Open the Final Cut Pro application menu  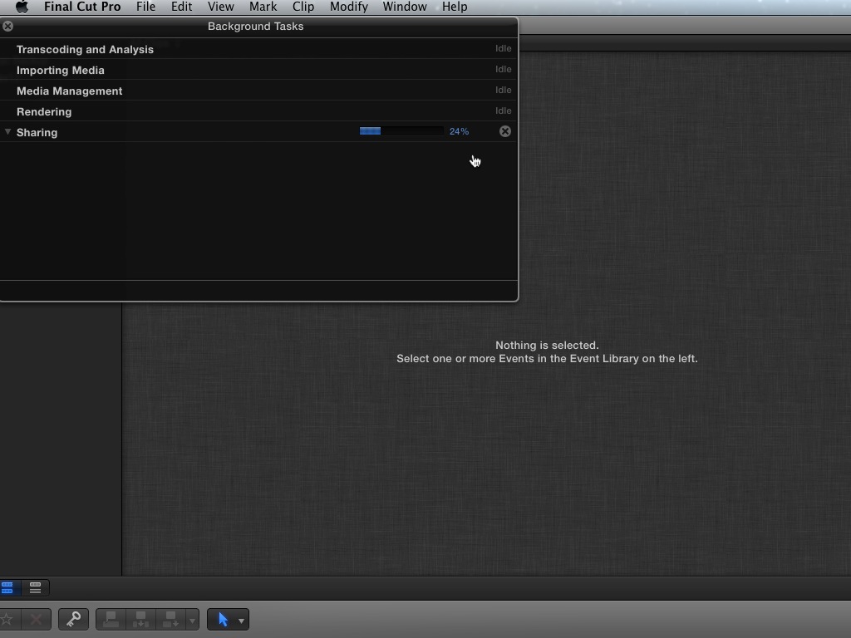(x=82, y=7)
